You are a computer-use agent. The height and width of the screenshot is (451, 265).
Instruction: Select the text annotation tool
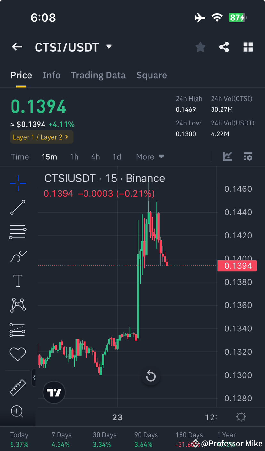(18, 280)
